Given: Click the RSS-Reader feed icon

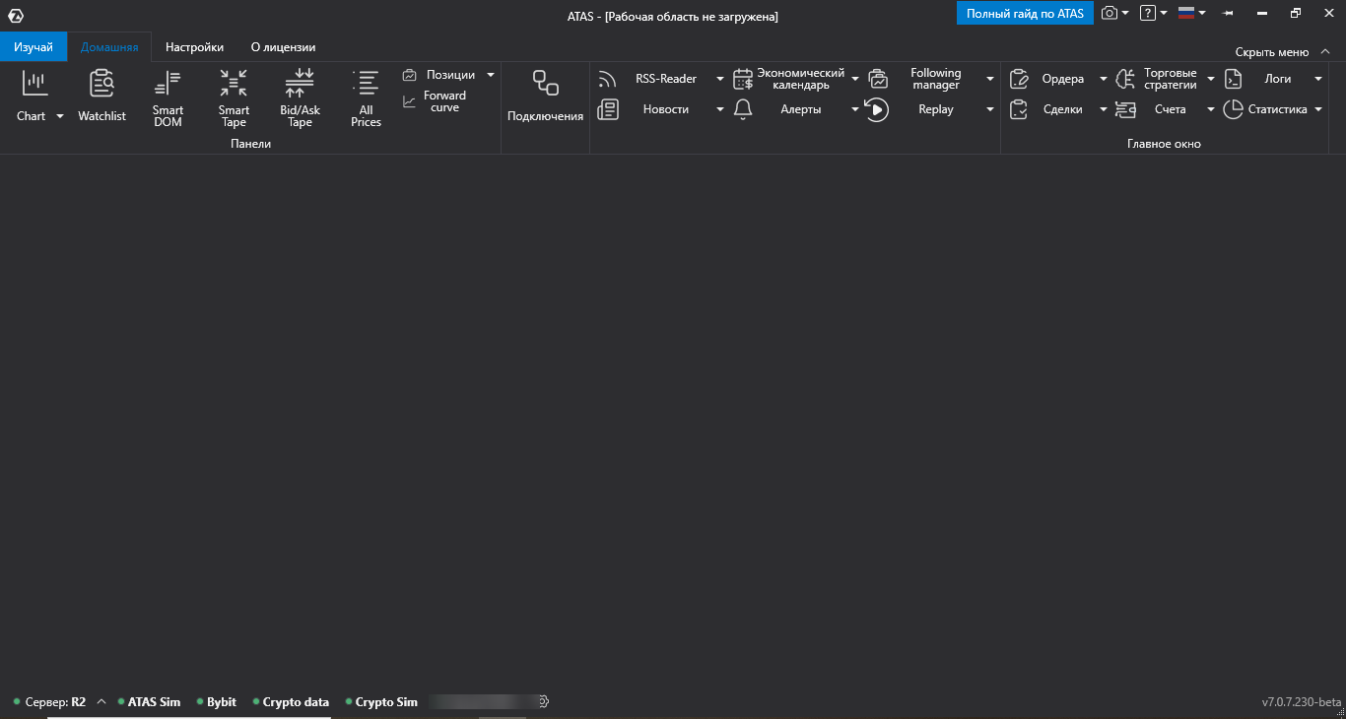Looking at the screenshot, I should (x=607, y=79).
